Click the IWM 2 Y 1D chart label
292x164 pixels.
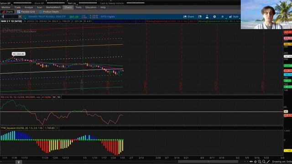pos(11,21)
